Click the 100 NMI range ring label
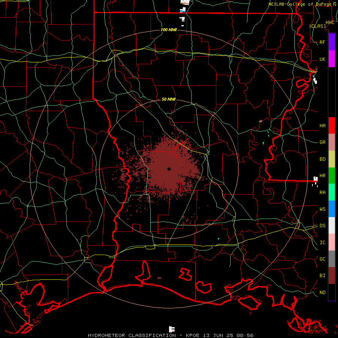Viewport: 338px width, 338px height. coord(169,30)
